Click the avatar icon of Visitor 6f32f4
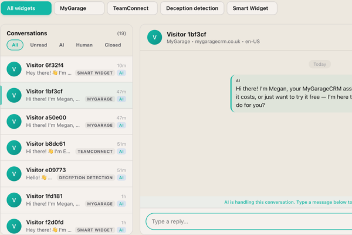The height and width of the screenshot is (235, 352). pyautogui.click(x=14, y=69)
